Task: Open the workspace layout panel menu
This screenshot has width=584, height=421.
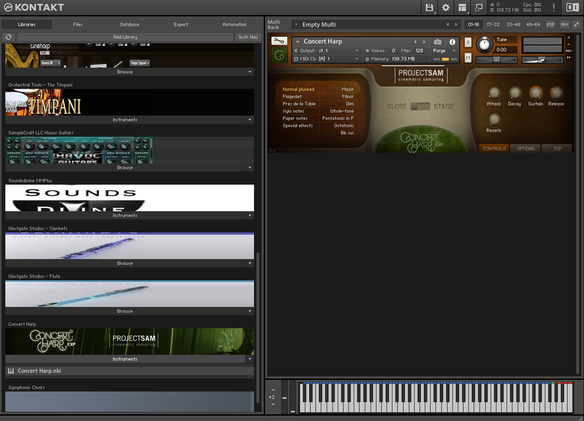Action: coord(463,7)
